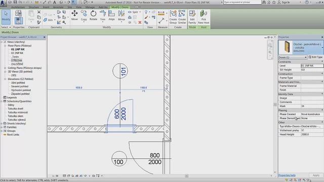
Task: Click the red Delete icon
Action: click(x=140, y=22)
